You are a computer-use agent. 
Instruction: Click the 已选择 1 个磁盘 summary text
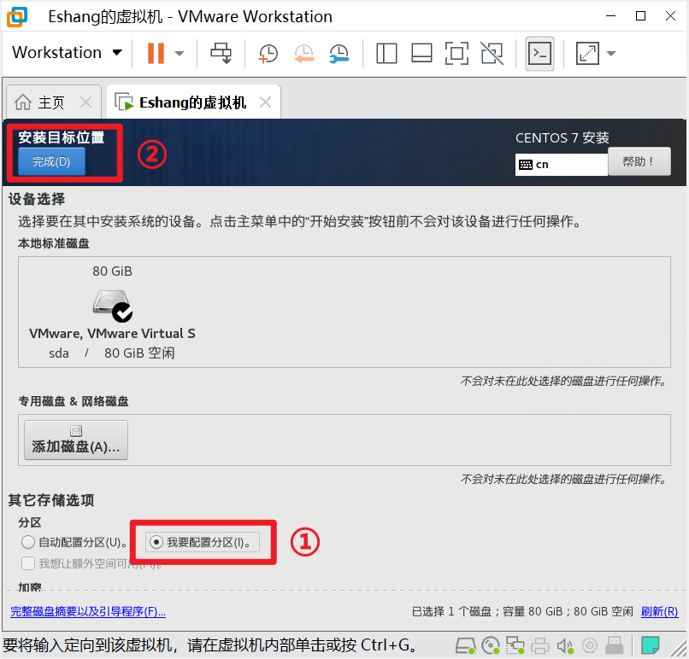pos(522,611)
